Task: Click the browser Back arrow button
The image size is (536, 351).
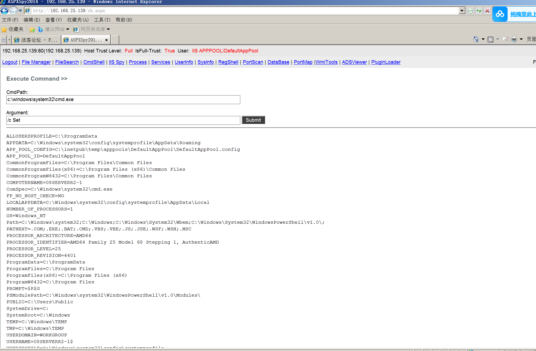Action: pyautogui.click(x=5, y=11)
